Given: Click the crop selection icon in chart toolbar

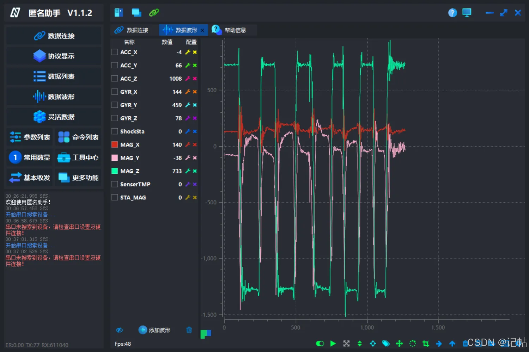Looking at the screenshot, I should [x=426, y=343].
